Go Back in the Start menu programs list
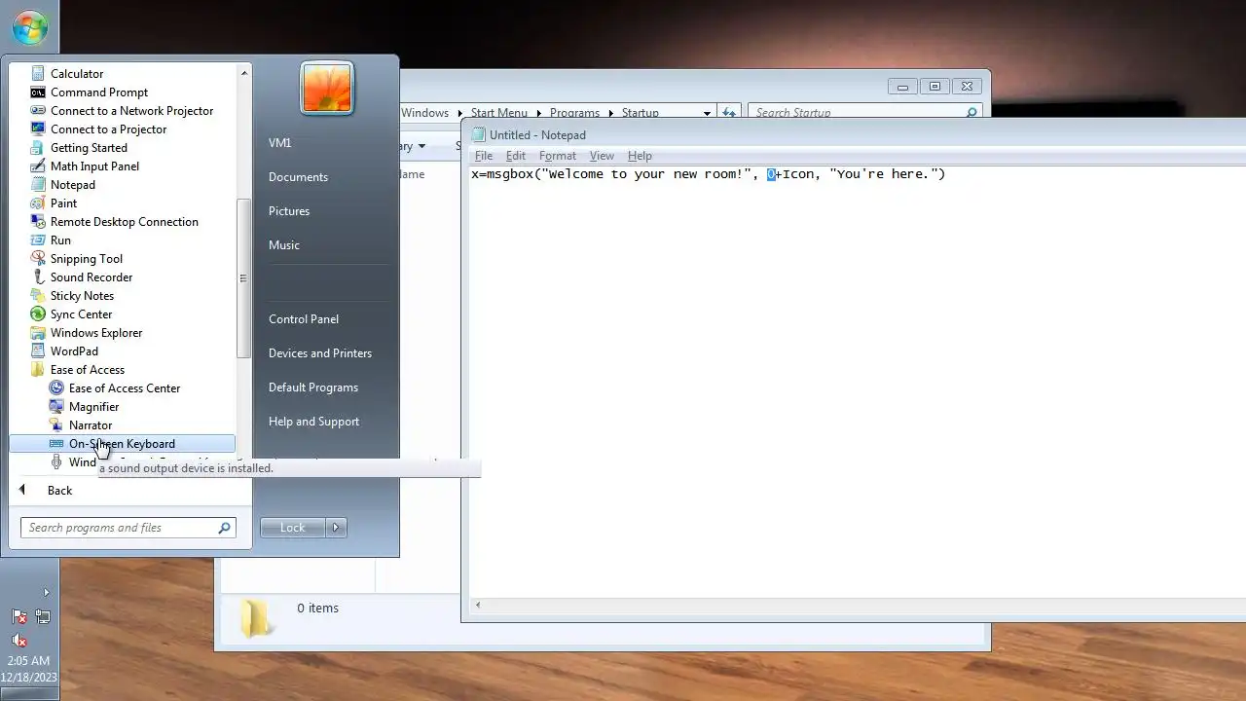This screenshot has height=701, width=1246. tap(59, 491)
